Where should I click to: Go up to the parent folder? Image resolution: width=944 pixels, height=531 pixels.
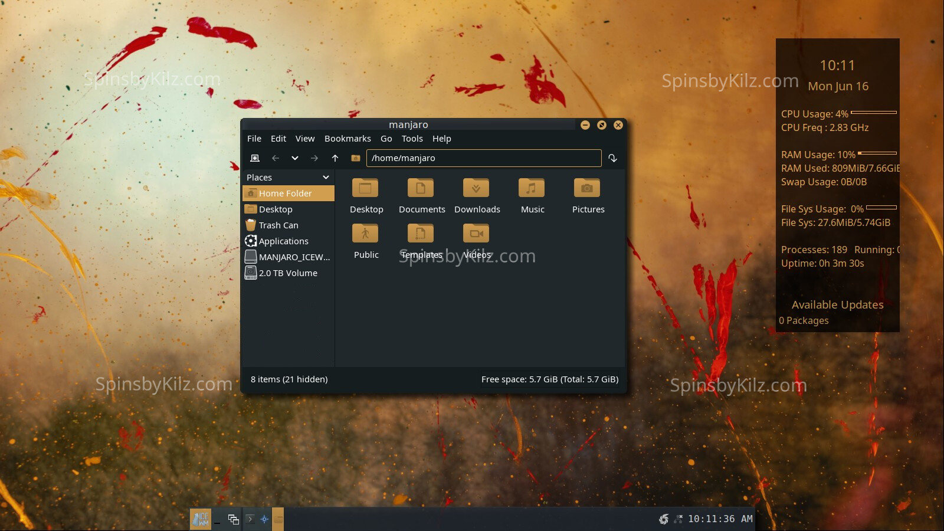335,158
